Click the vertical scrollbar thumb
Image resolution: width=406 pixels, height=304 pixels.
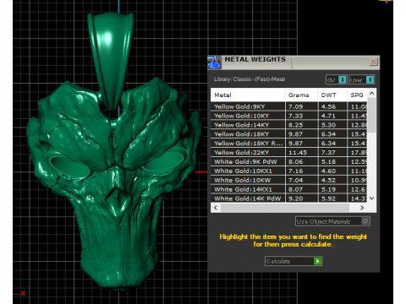(x=371, y=115)
